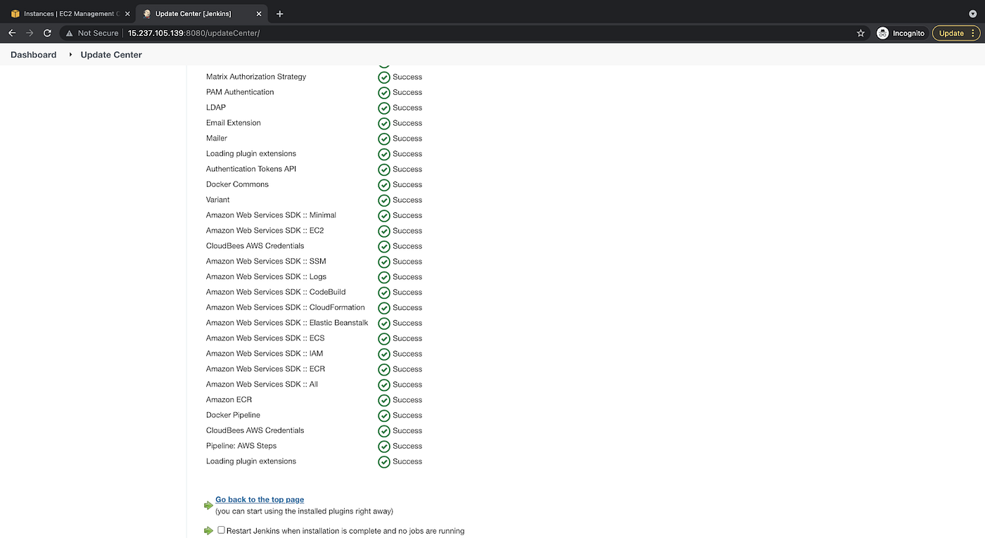
Task: Click the Success check icon for SDK :: CodeBuild
Action: point(384,293)
